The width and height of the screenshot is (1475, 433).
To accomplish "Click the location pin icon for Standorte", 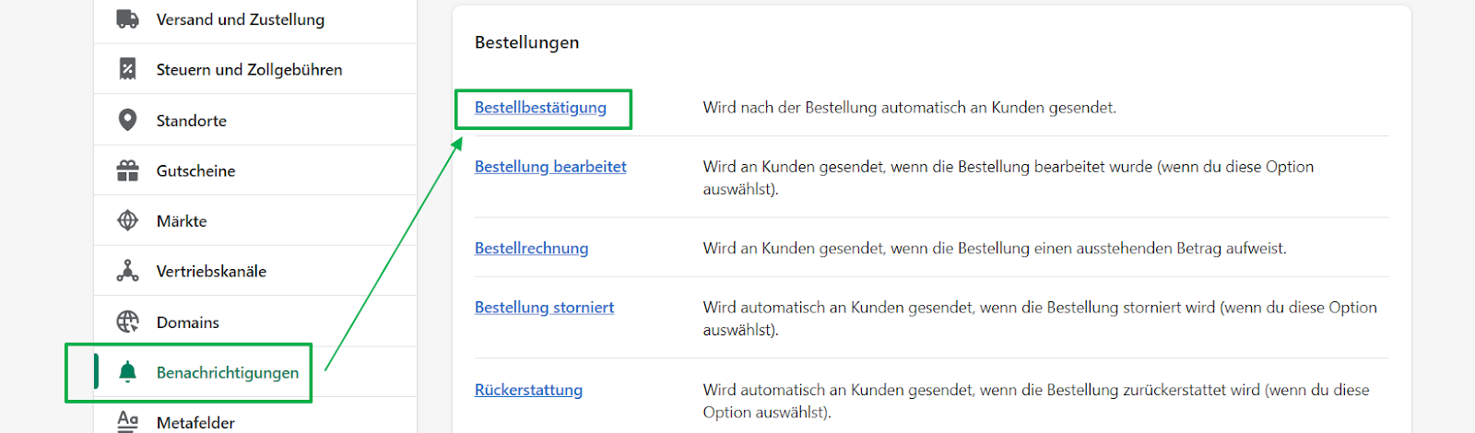I will pyautogui.click(x=128, y=120).
